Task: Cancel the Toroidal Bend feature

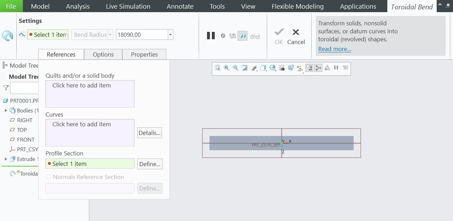Action: click(296, 36)
